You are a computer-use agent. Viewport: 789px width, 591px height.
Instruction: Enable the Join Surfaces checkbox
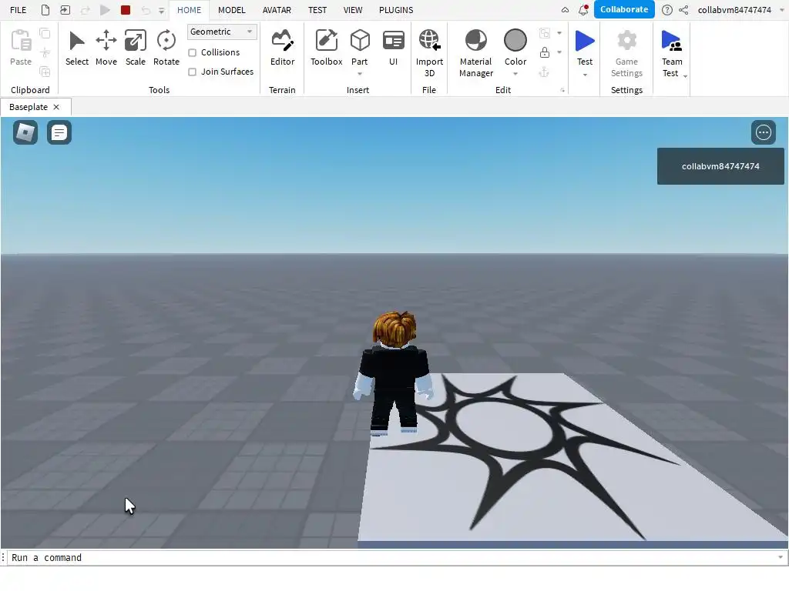pyautogui.click(x=192, y=72)
